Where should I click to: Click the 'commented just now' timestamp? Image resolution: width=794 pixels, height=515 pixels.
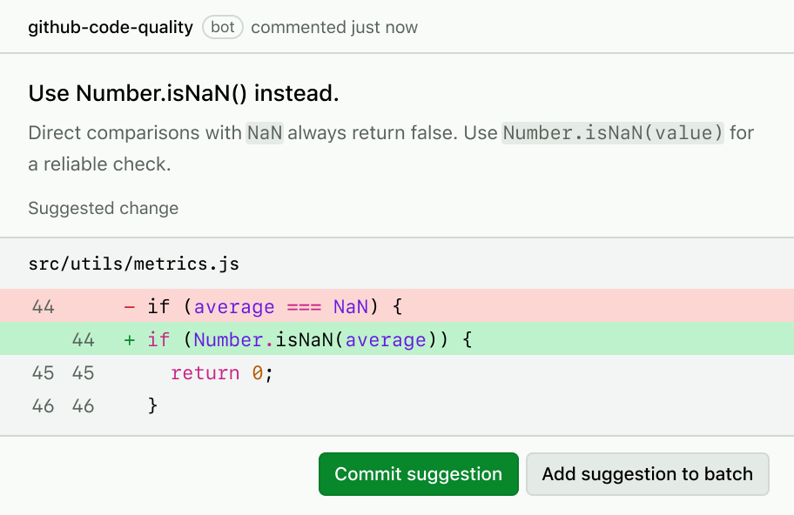click(334, 27)
